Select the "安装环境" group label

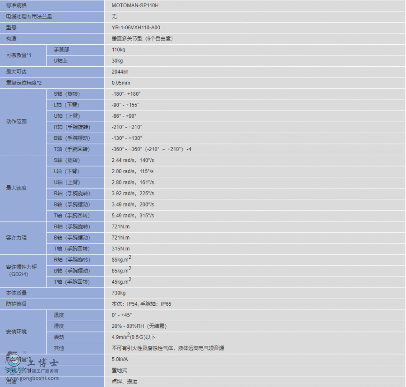16,332
